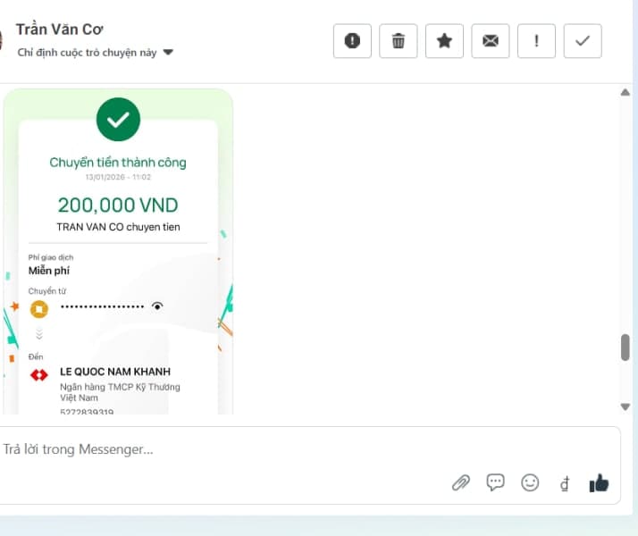Click 'Chuyển tiền thành công' heading

(x=118, y=163)
